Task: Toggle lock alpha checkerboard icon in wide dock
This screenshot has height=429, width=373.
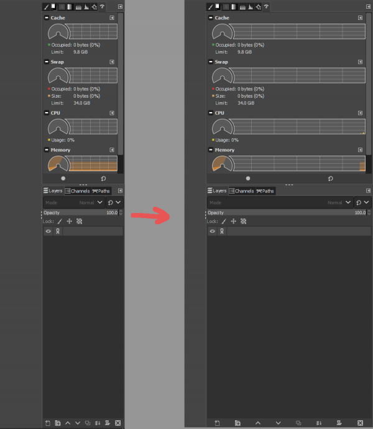Action: point(243,221)
